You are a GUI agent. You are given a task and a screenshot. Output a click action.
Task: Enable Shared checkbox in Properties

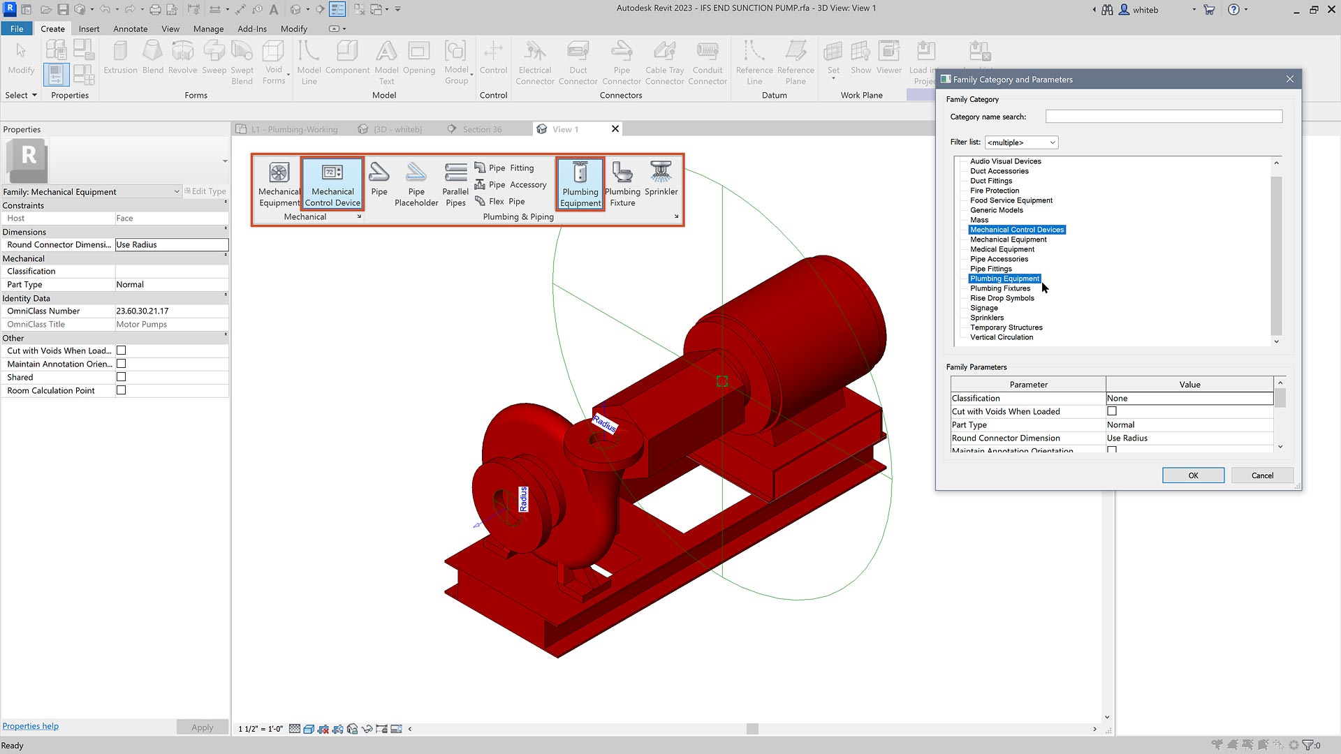121,377
